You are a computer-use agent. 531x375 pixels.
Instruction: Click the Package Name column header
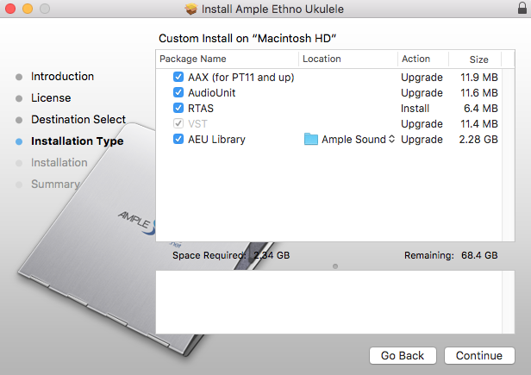pyautogui.click(x=193, y=59)
